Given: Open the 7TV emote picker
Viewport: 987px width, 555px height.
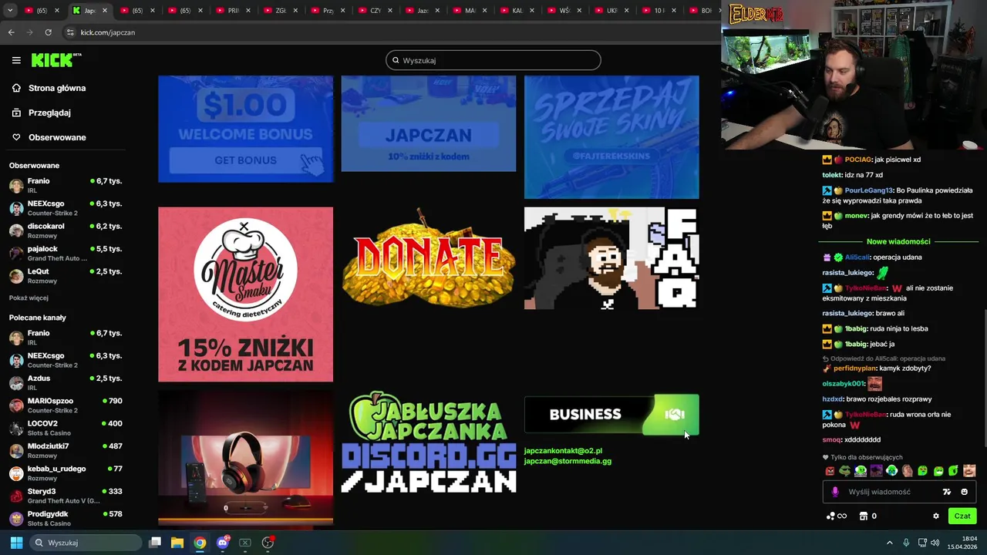Looking at the screenshot, I should coord(947,492).
